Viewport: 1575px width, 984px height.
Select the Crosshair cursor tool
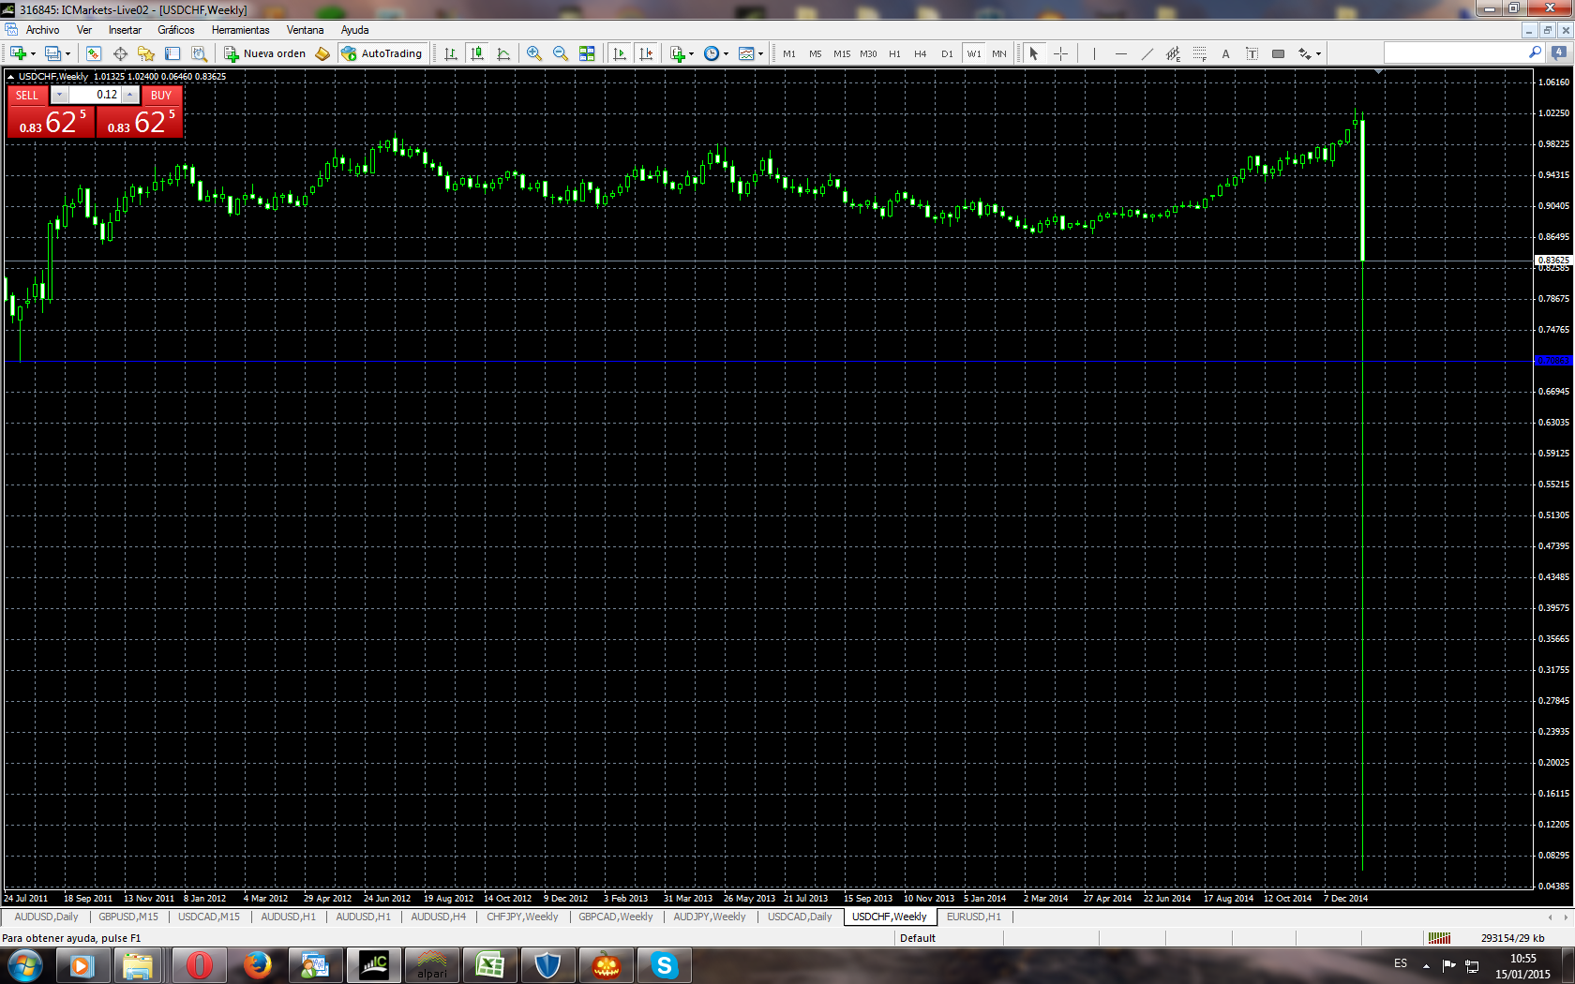pyautogui.click(x=1060, y=53)
